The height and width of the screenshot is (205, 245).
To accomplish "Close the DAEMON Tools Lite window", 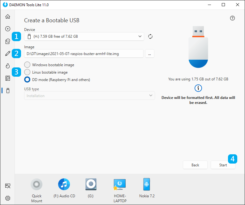I will (x=237, y=5).
